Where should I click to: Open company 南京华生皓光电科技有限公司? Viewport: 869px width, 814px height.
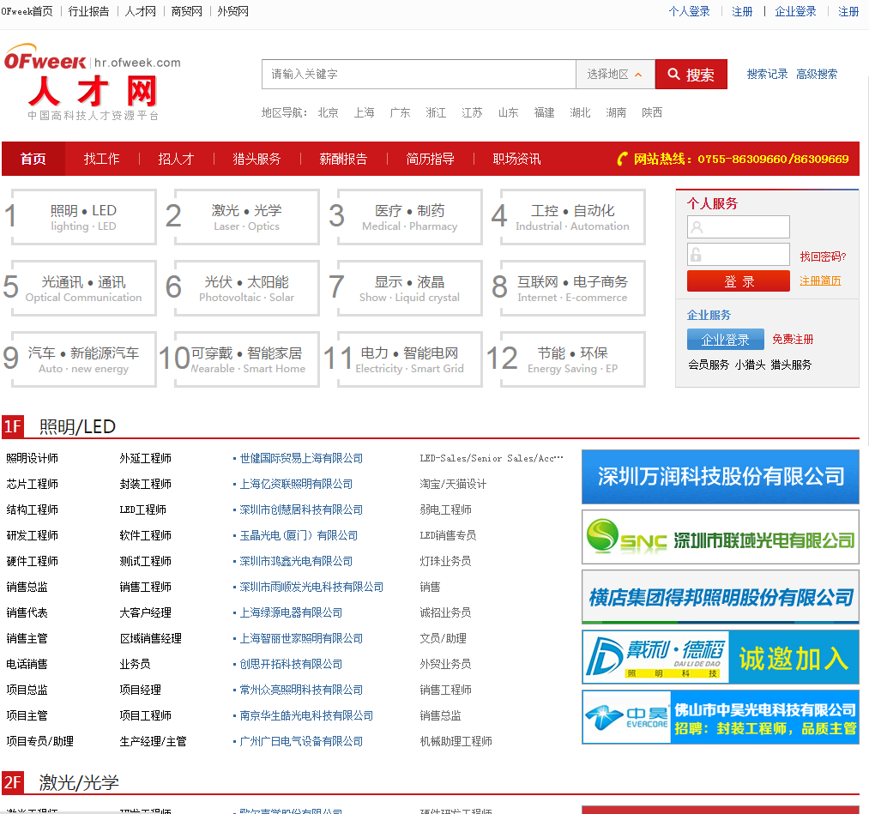coord(306,715)
